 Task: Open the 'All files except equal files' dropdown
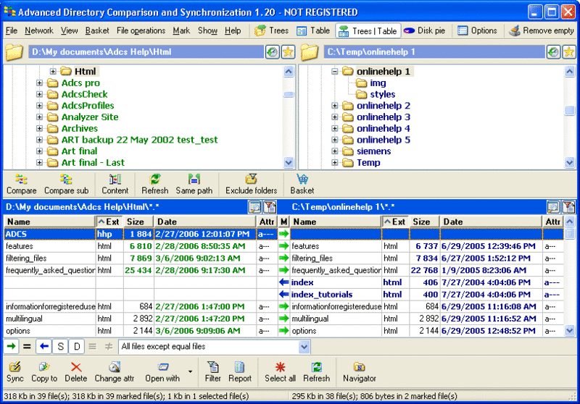coord(304,347)
